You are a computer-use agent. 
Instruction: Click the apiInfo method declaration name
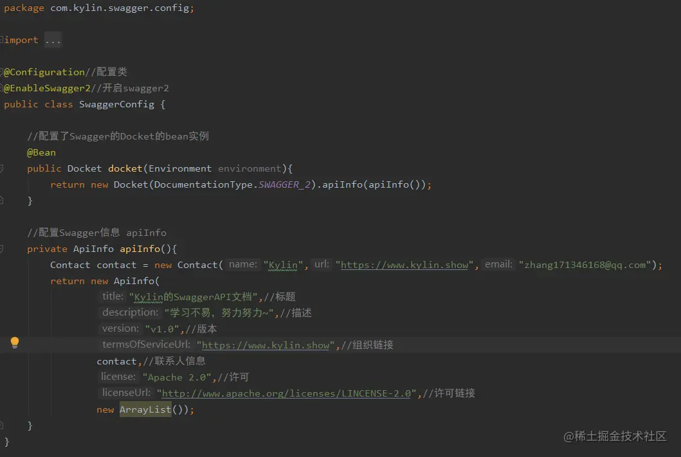140,249
